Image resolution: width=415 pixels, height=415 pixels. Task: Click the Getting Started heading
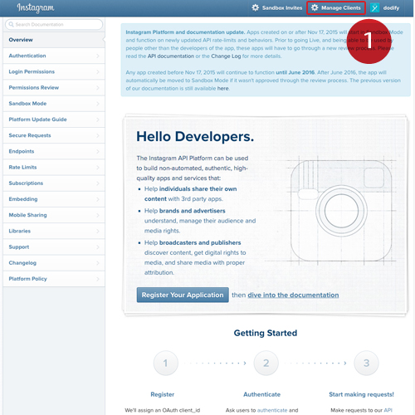[266, 333]
